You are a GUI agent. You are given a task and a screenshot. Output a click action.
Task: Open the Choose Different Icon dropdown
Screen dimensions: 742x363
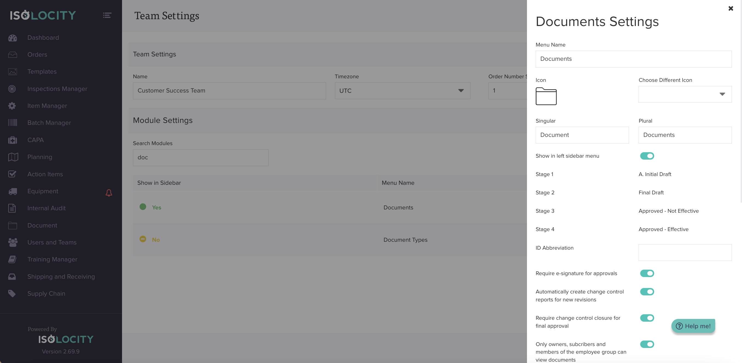pos(685,94)
